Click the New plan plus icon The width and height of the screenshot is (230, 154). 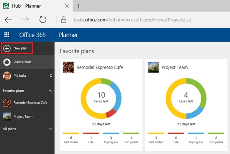(7, 48)
